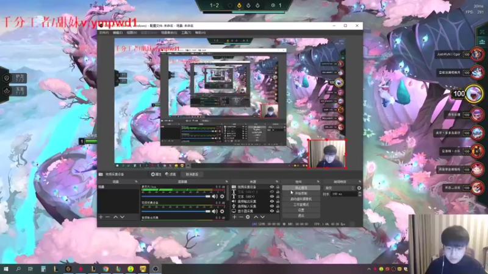Open the 编辑(E) menu
The image size is (488, 274).
pyautogui.click(x=118, y=33)
